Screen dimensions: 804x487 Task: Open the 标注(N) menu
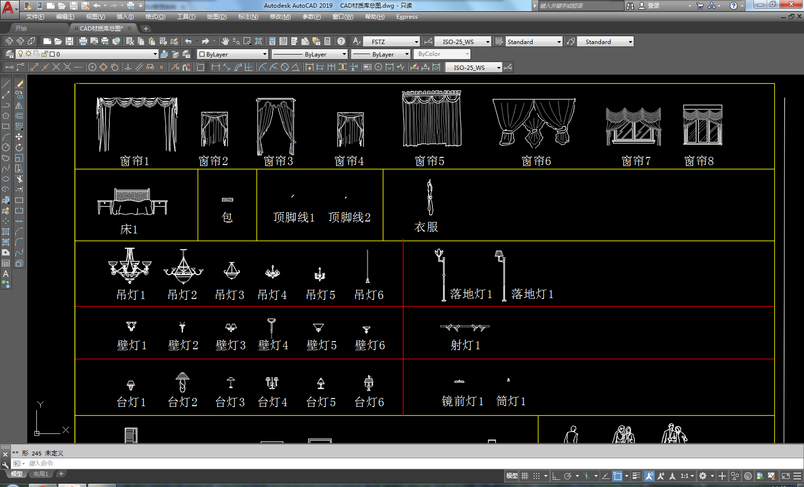pos(248,17)
